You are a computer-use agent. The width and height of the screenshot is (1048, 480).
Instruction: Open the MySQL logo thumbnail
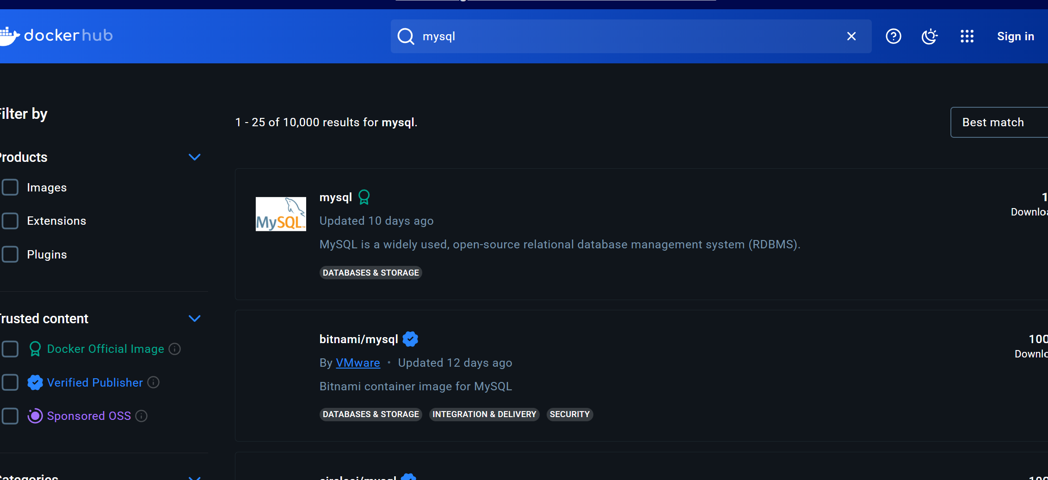tap(281, 214)
